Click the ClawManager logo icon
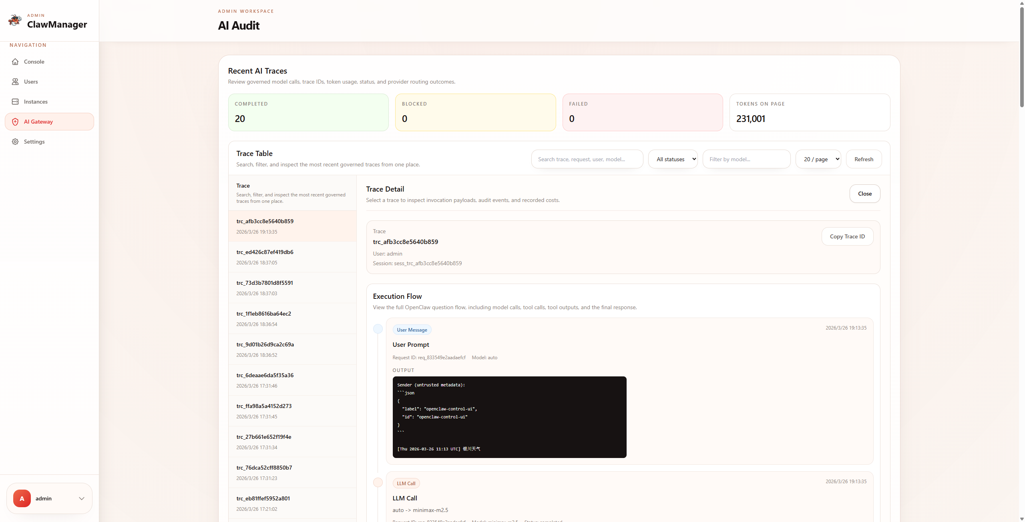This screenshot has height=522, width=1025. click(x=15, y=20)
